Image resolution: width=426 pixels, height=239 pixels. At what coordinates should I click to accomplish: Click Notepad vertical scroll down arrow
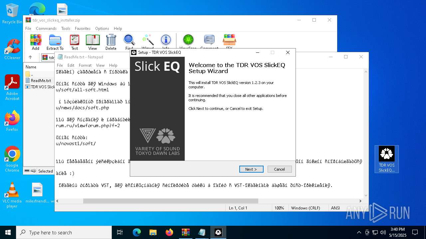[x=366, y=196]
